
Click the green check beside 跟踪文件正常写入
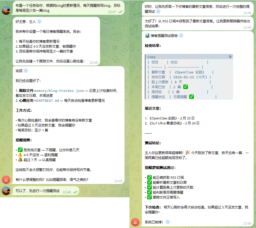(x=149, y=197)
